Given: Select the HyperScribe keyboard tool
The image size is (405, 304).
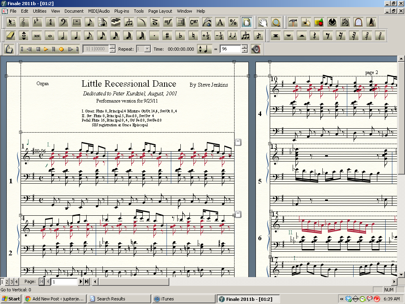Looking at the screenshot, I should coord(116,23).
